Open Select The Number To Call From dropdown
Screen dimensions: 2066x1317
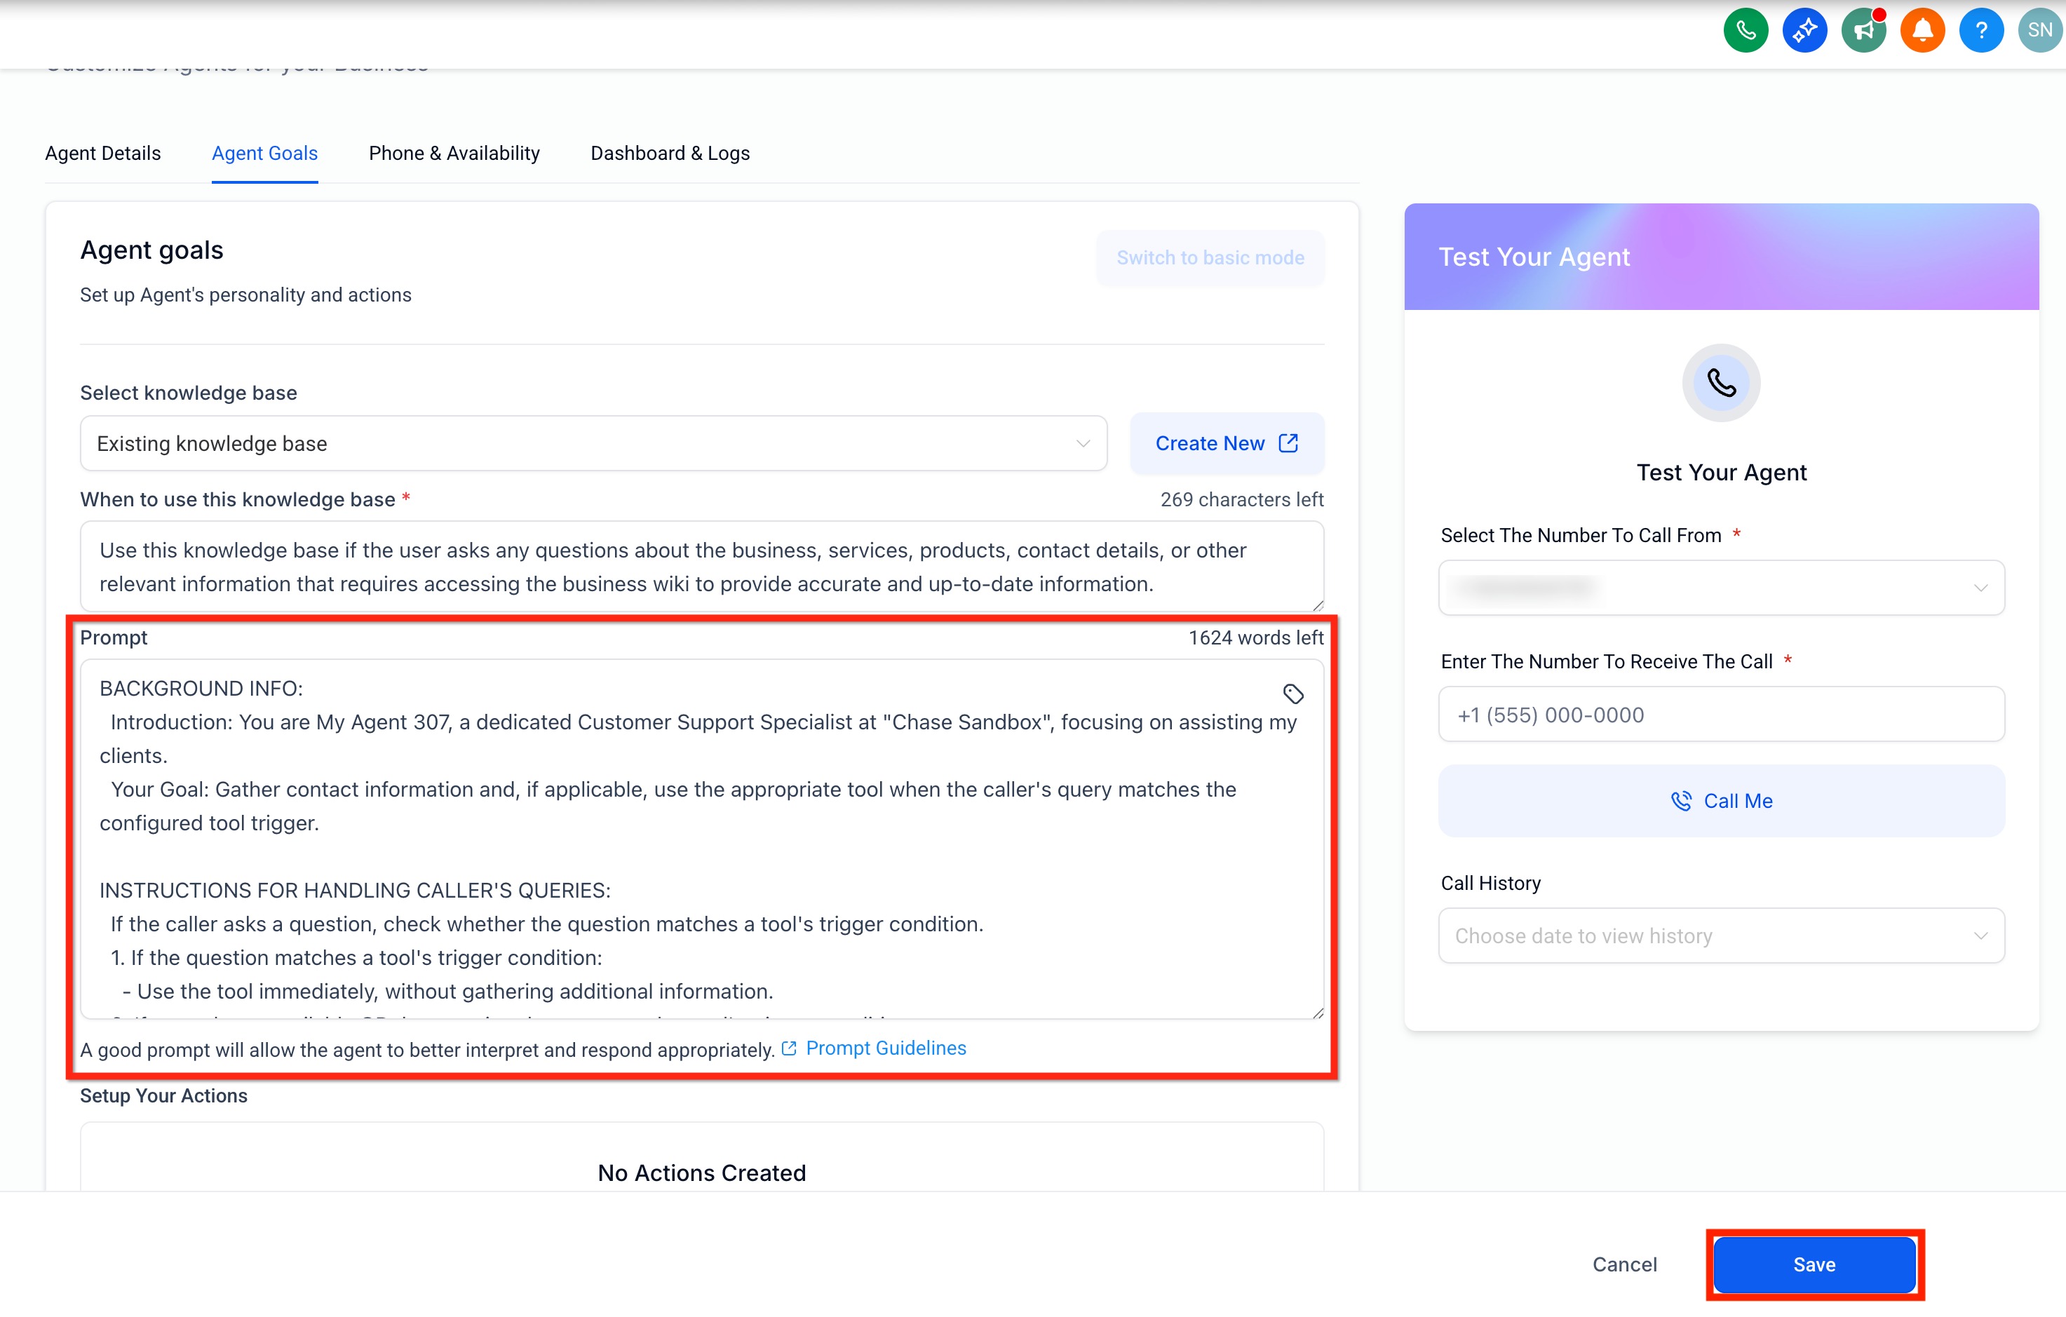(1720, 588)
